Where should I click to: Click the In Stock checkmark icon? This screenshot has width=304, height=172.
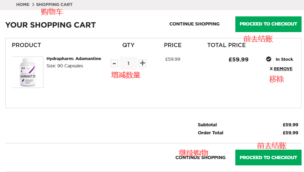[x=269, y=59]
